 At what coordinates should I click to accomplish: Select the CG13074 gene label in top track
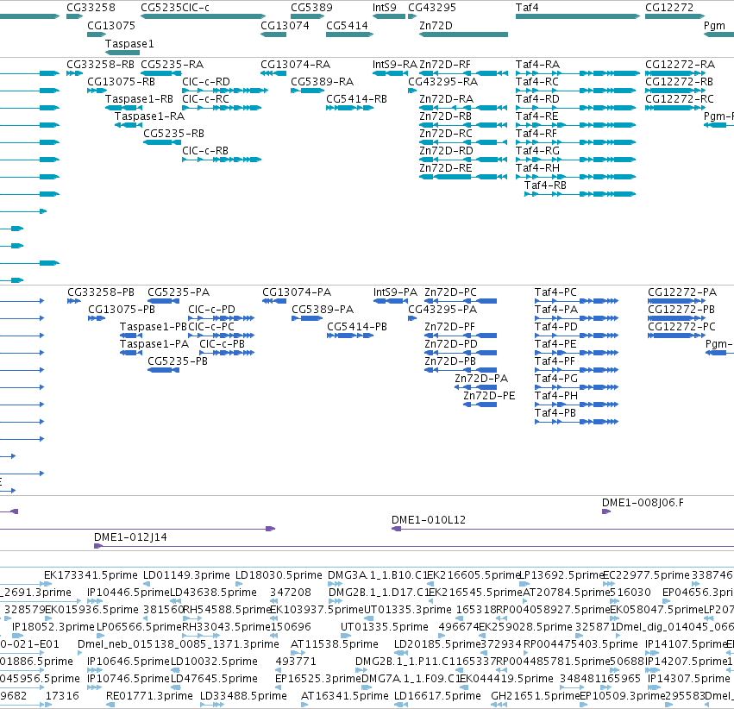click(x=285, y=25)
